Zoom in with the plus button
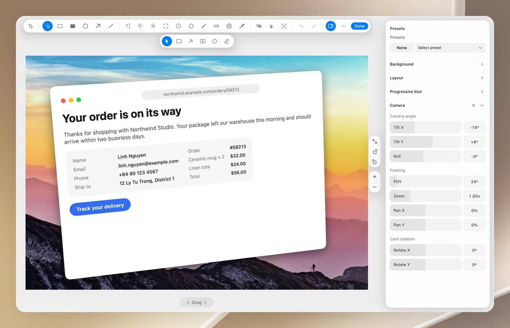 pyautogui.click(x=375, y=177)
